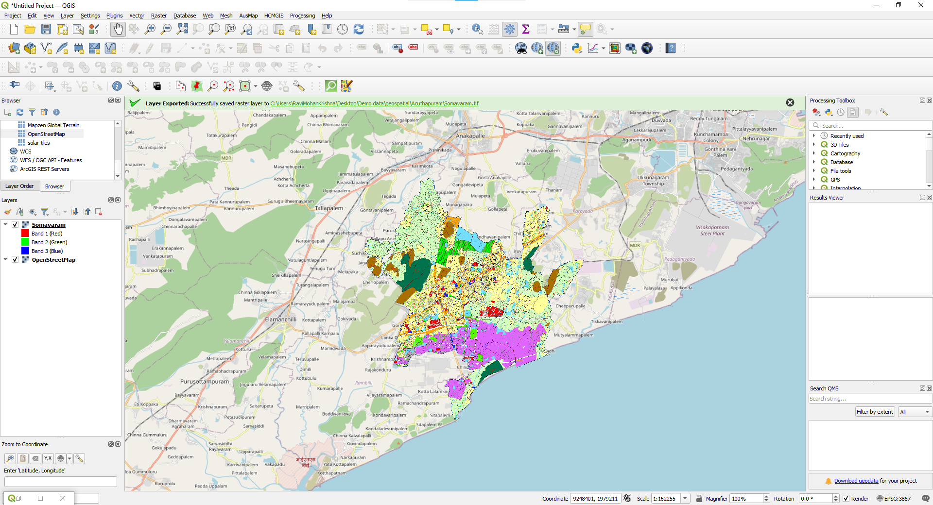The height and width of the screenshot is (505, 933).
Task: Remove selected layer from Layers panel
Action: click(99, 212)
